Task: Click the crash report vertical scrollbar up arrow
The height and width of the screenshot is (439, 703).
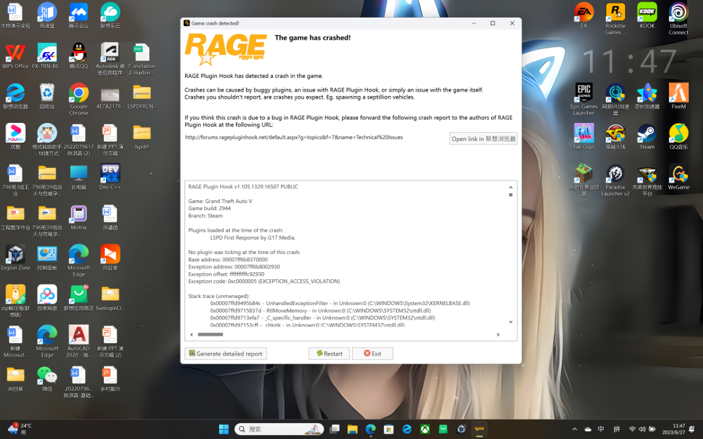Action: pos(511,187)
